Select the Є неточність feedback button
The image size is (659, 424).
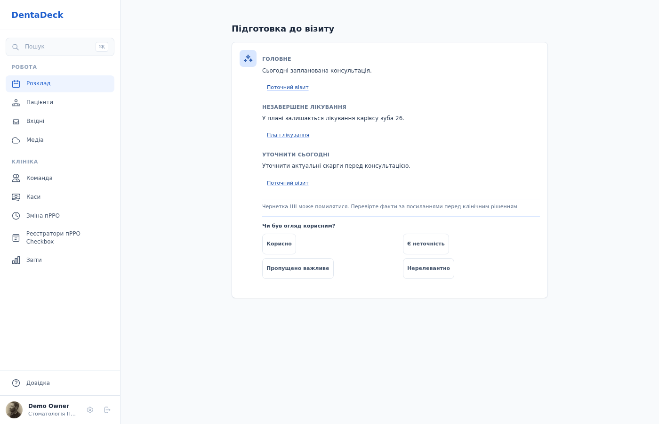426,244
